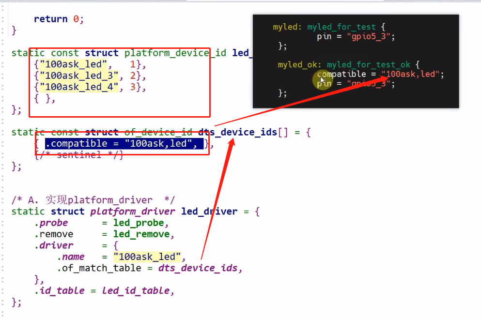Click 'led_driver' variable name
The width and height of the screenshot is (481, 320).
[209, 212]
